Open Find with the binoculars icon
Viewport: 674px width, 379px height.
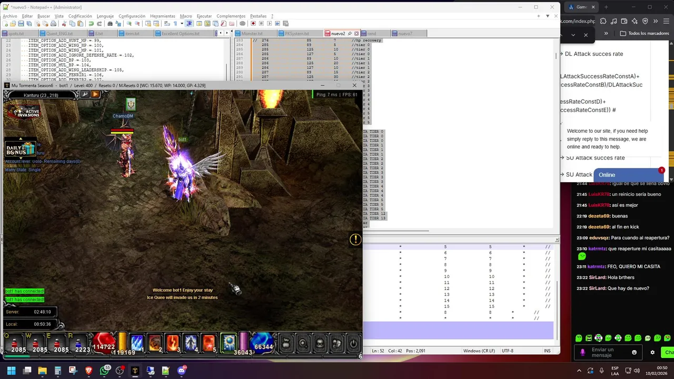(x=110, y=23)
